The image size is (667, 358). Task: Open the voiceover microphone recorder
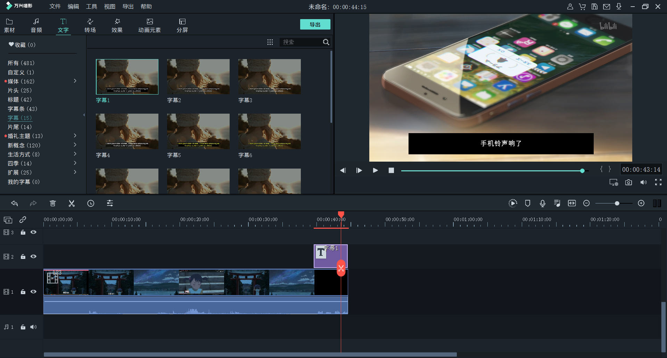pyautogui.click(x=542, y=203)
